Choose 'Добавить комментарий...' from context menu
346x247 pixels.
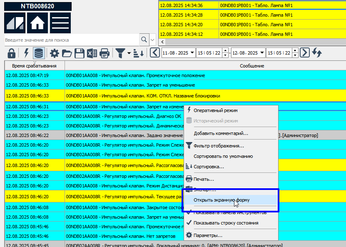coord(221,133)
